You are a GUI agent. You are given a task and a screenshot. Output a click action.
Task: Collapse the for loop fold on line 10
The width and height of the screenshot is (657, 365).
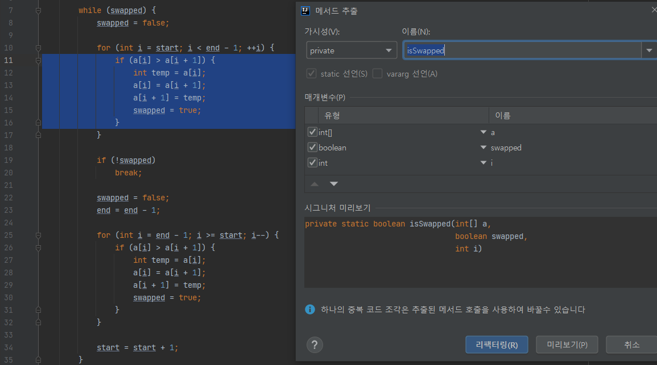[38, 48]
